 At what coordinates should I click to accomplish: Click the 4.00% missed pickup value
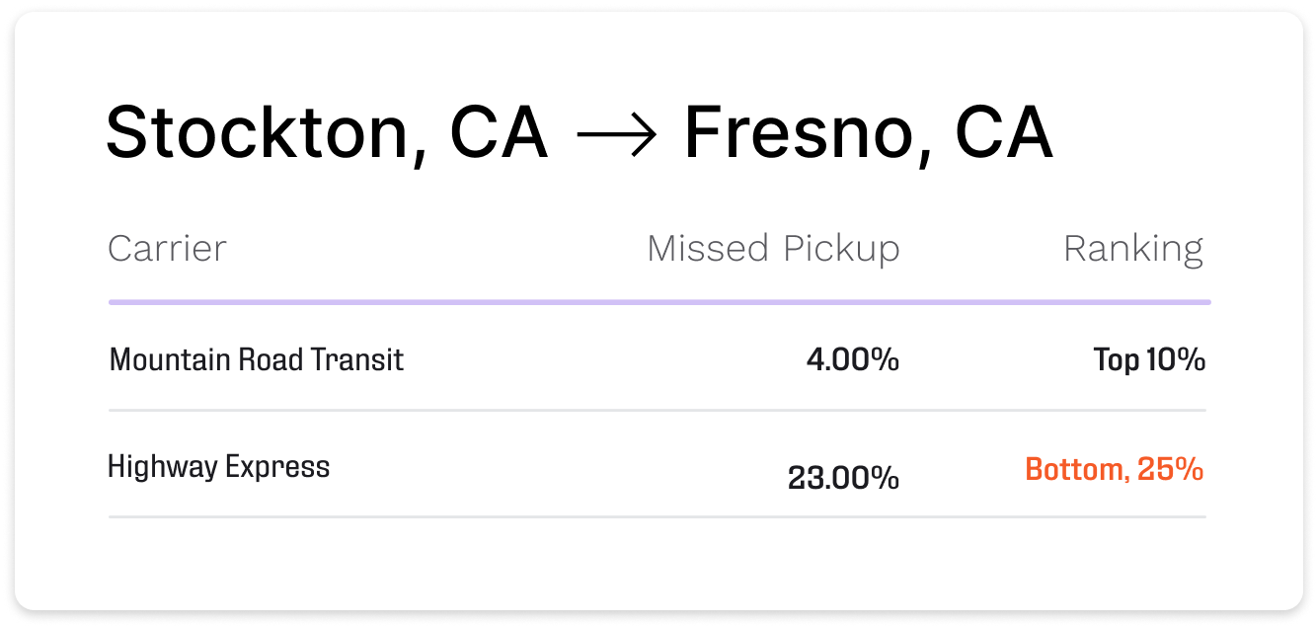click(x=853, y=360)
